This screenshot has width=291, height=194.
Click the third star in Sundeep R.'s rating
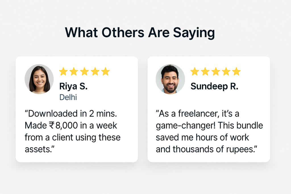pyautogui.click(x=216, y=72)
